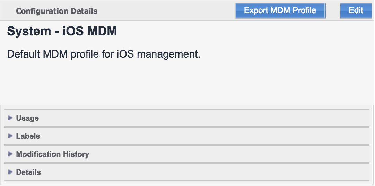Select the System - iOS MDM title
Viewport: 375px width, 186px height.
(62, 32)
